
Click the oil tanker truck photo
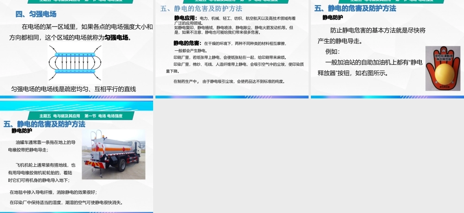click(113, 154)
